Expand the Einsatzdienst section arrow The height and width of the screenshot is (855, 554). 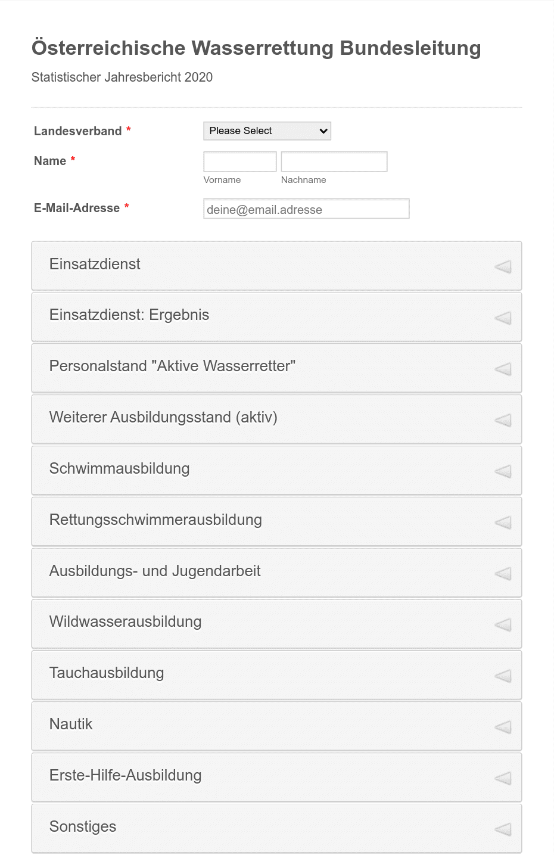503,266
